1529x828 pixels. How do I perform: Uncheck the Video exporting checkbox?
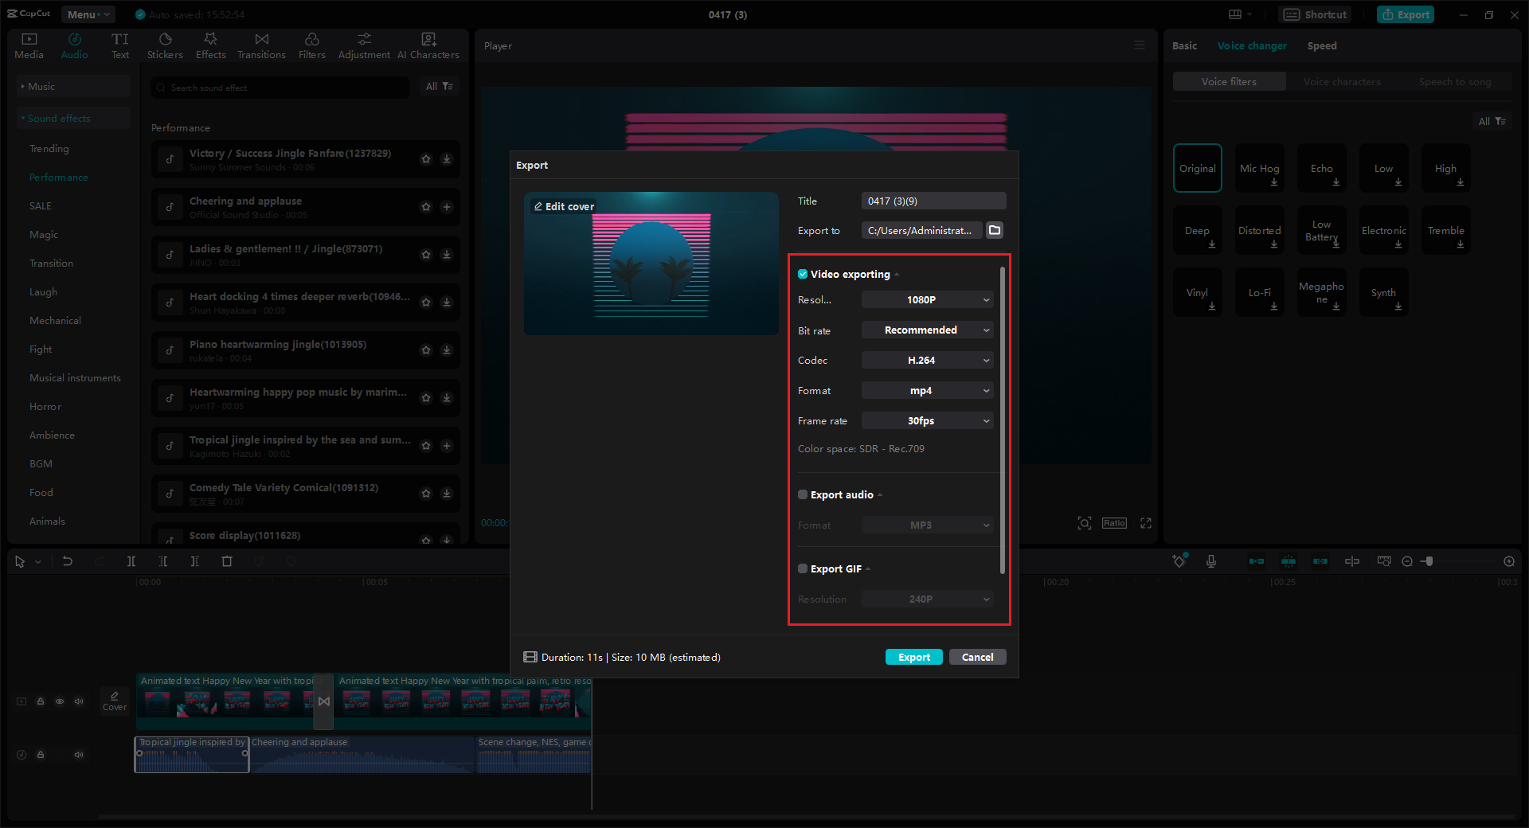click(x=803, y=274)
